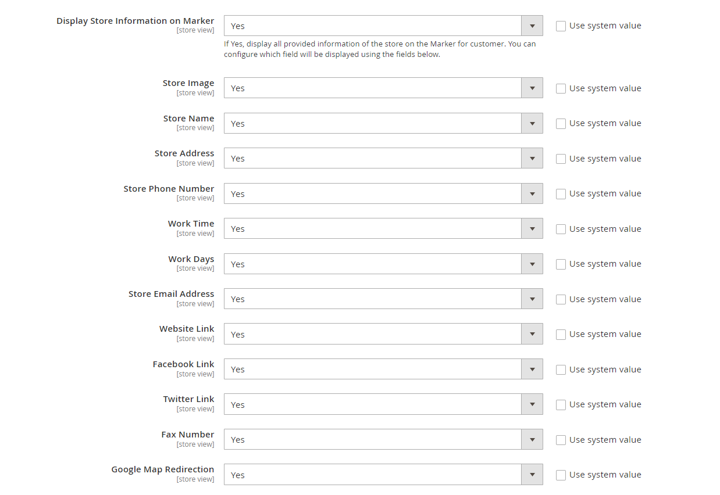Open the Work Days select field
Viewport: 720px width, 495px height.
(x=383, y=264)
